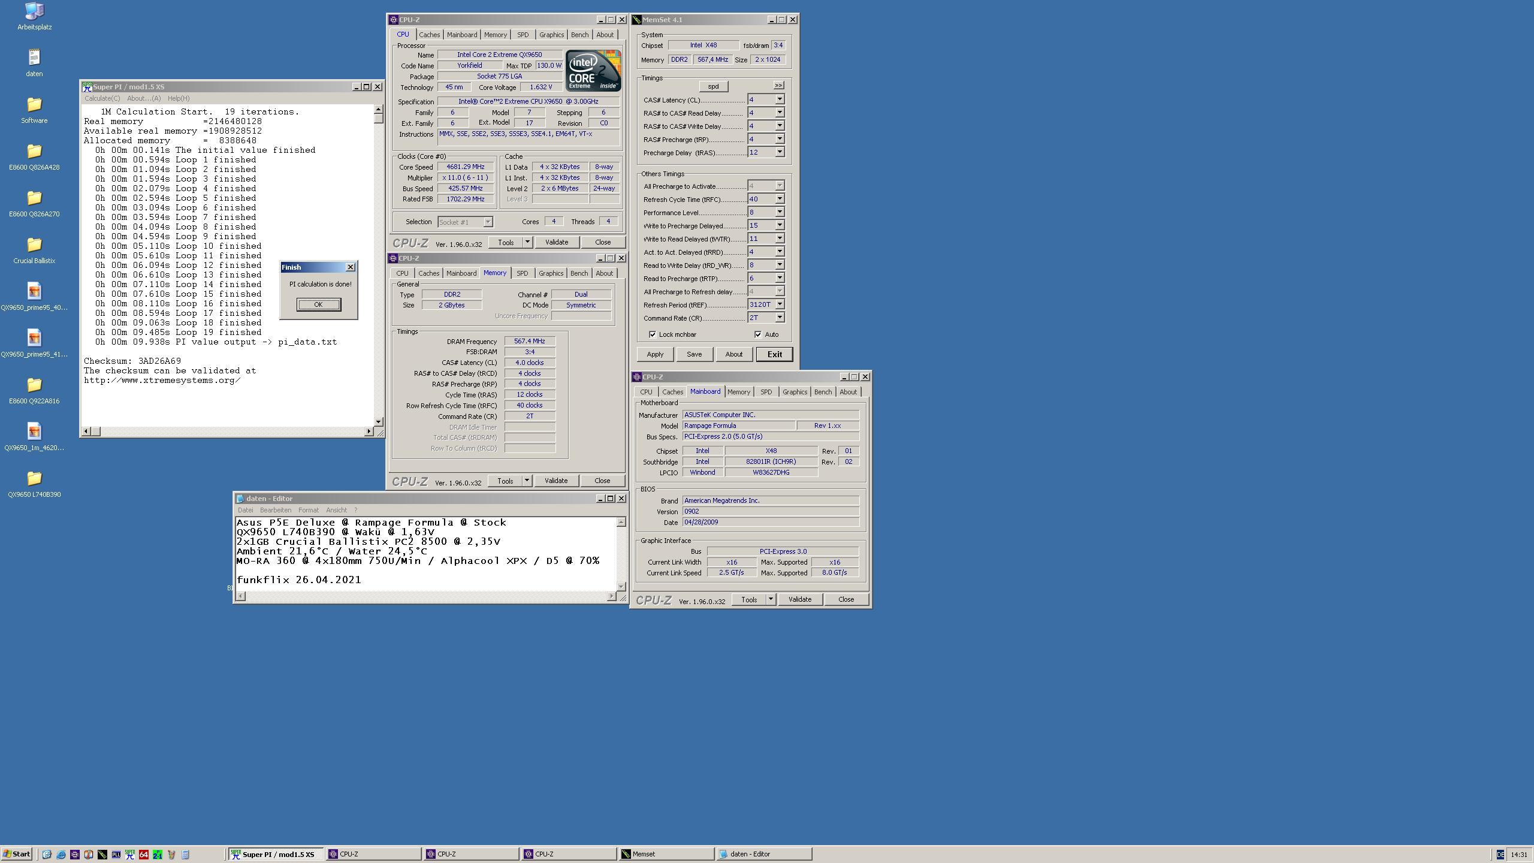1534x863 pixels.
Task: Open Write to Read Delayed (tWTR) dropdown
Action: [780, 239]
